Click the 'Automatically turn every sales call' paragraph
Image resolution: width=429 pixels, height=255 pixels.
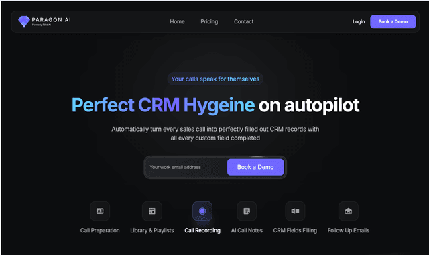215,134
